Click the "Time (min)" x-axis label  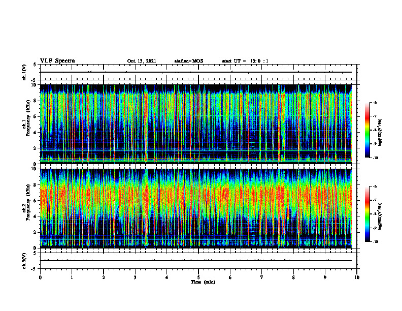pyautogui.click(x=203, y=282)
